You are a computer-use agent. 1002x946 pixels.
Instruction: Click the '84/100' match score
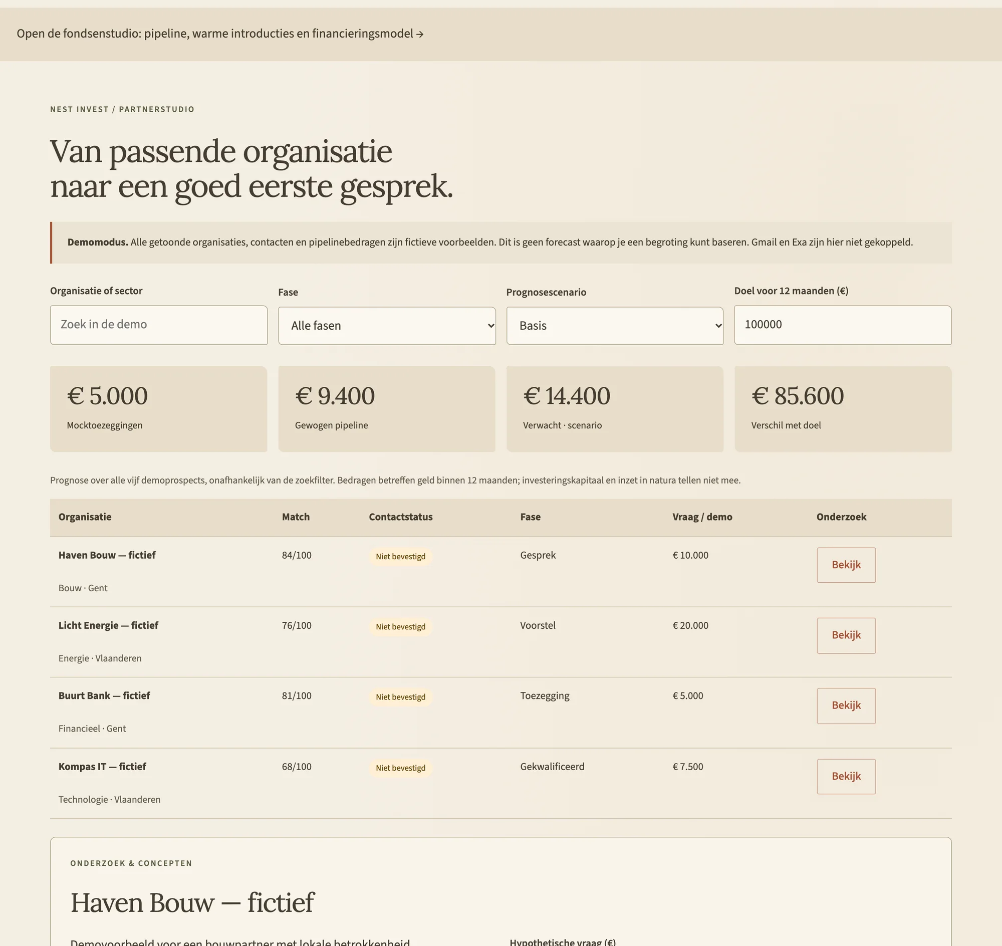point(297,555)
